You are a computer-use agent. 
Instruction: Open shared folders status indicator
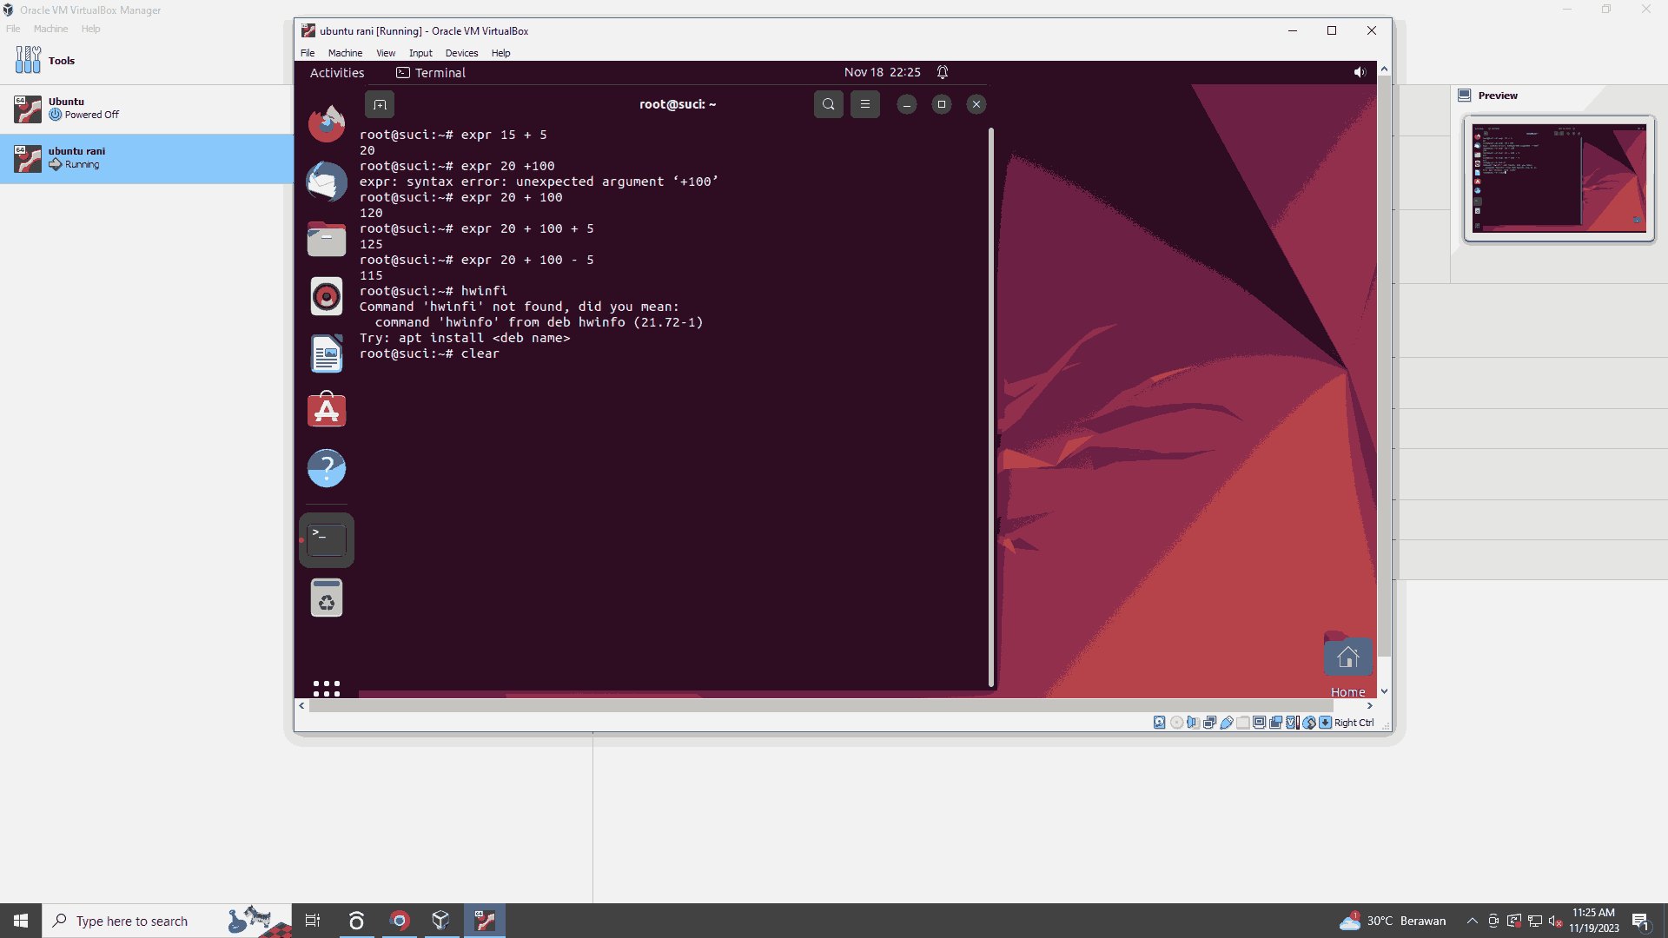(1242, 723)
